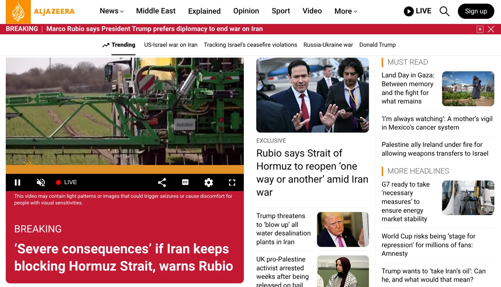The image size is (501, 287).
Task: Switch to the Trending tab
Action: click(119, 45)
